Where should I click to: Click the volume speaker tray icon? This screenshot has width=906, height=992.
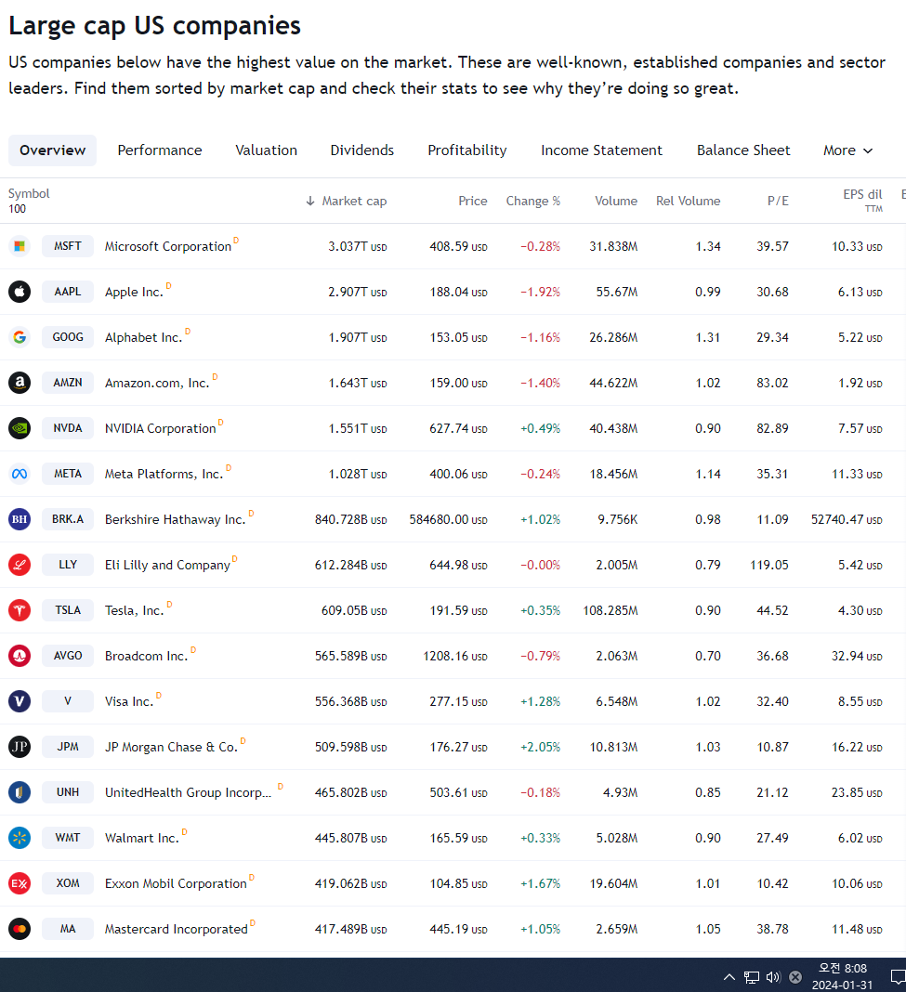(773, 977)
